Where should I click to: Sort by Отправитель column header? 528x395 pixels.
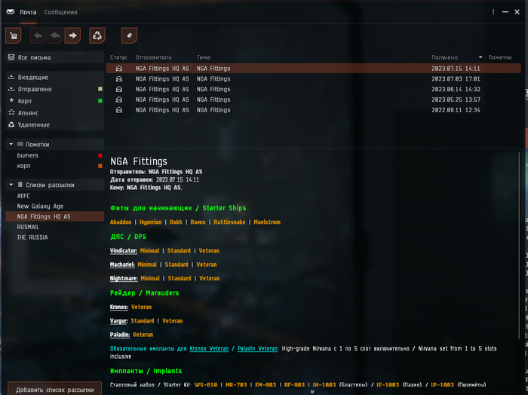(154, 57)
